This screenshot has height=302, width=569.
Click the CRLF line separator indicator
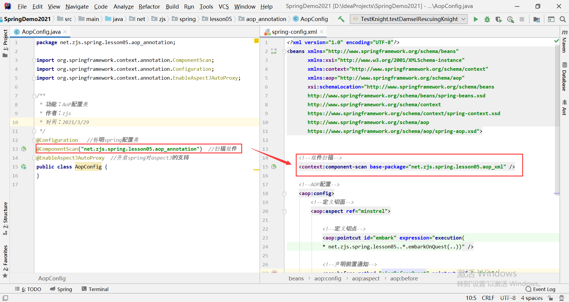point(488,298)
